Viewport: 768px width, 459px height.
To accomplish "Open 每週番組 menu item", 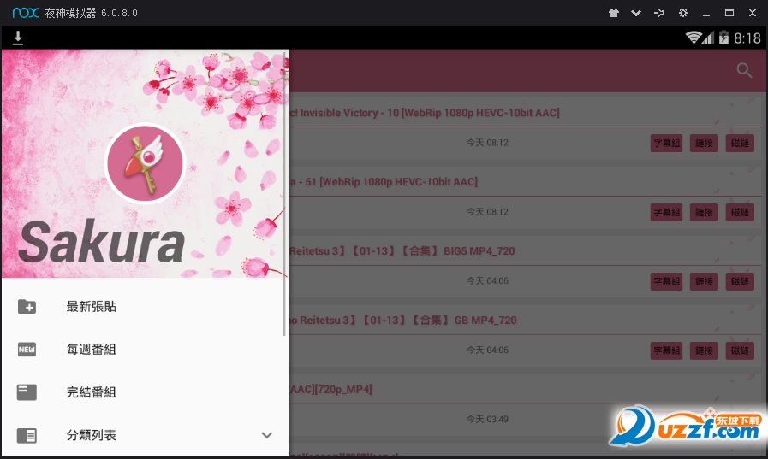I will pyautogui.click(x=145, y=350).
